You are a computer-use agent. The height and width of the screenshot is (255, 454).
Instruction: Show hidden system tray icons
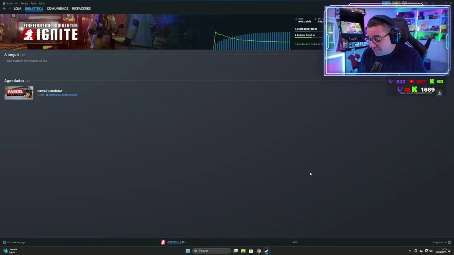[x=410, y=251]
